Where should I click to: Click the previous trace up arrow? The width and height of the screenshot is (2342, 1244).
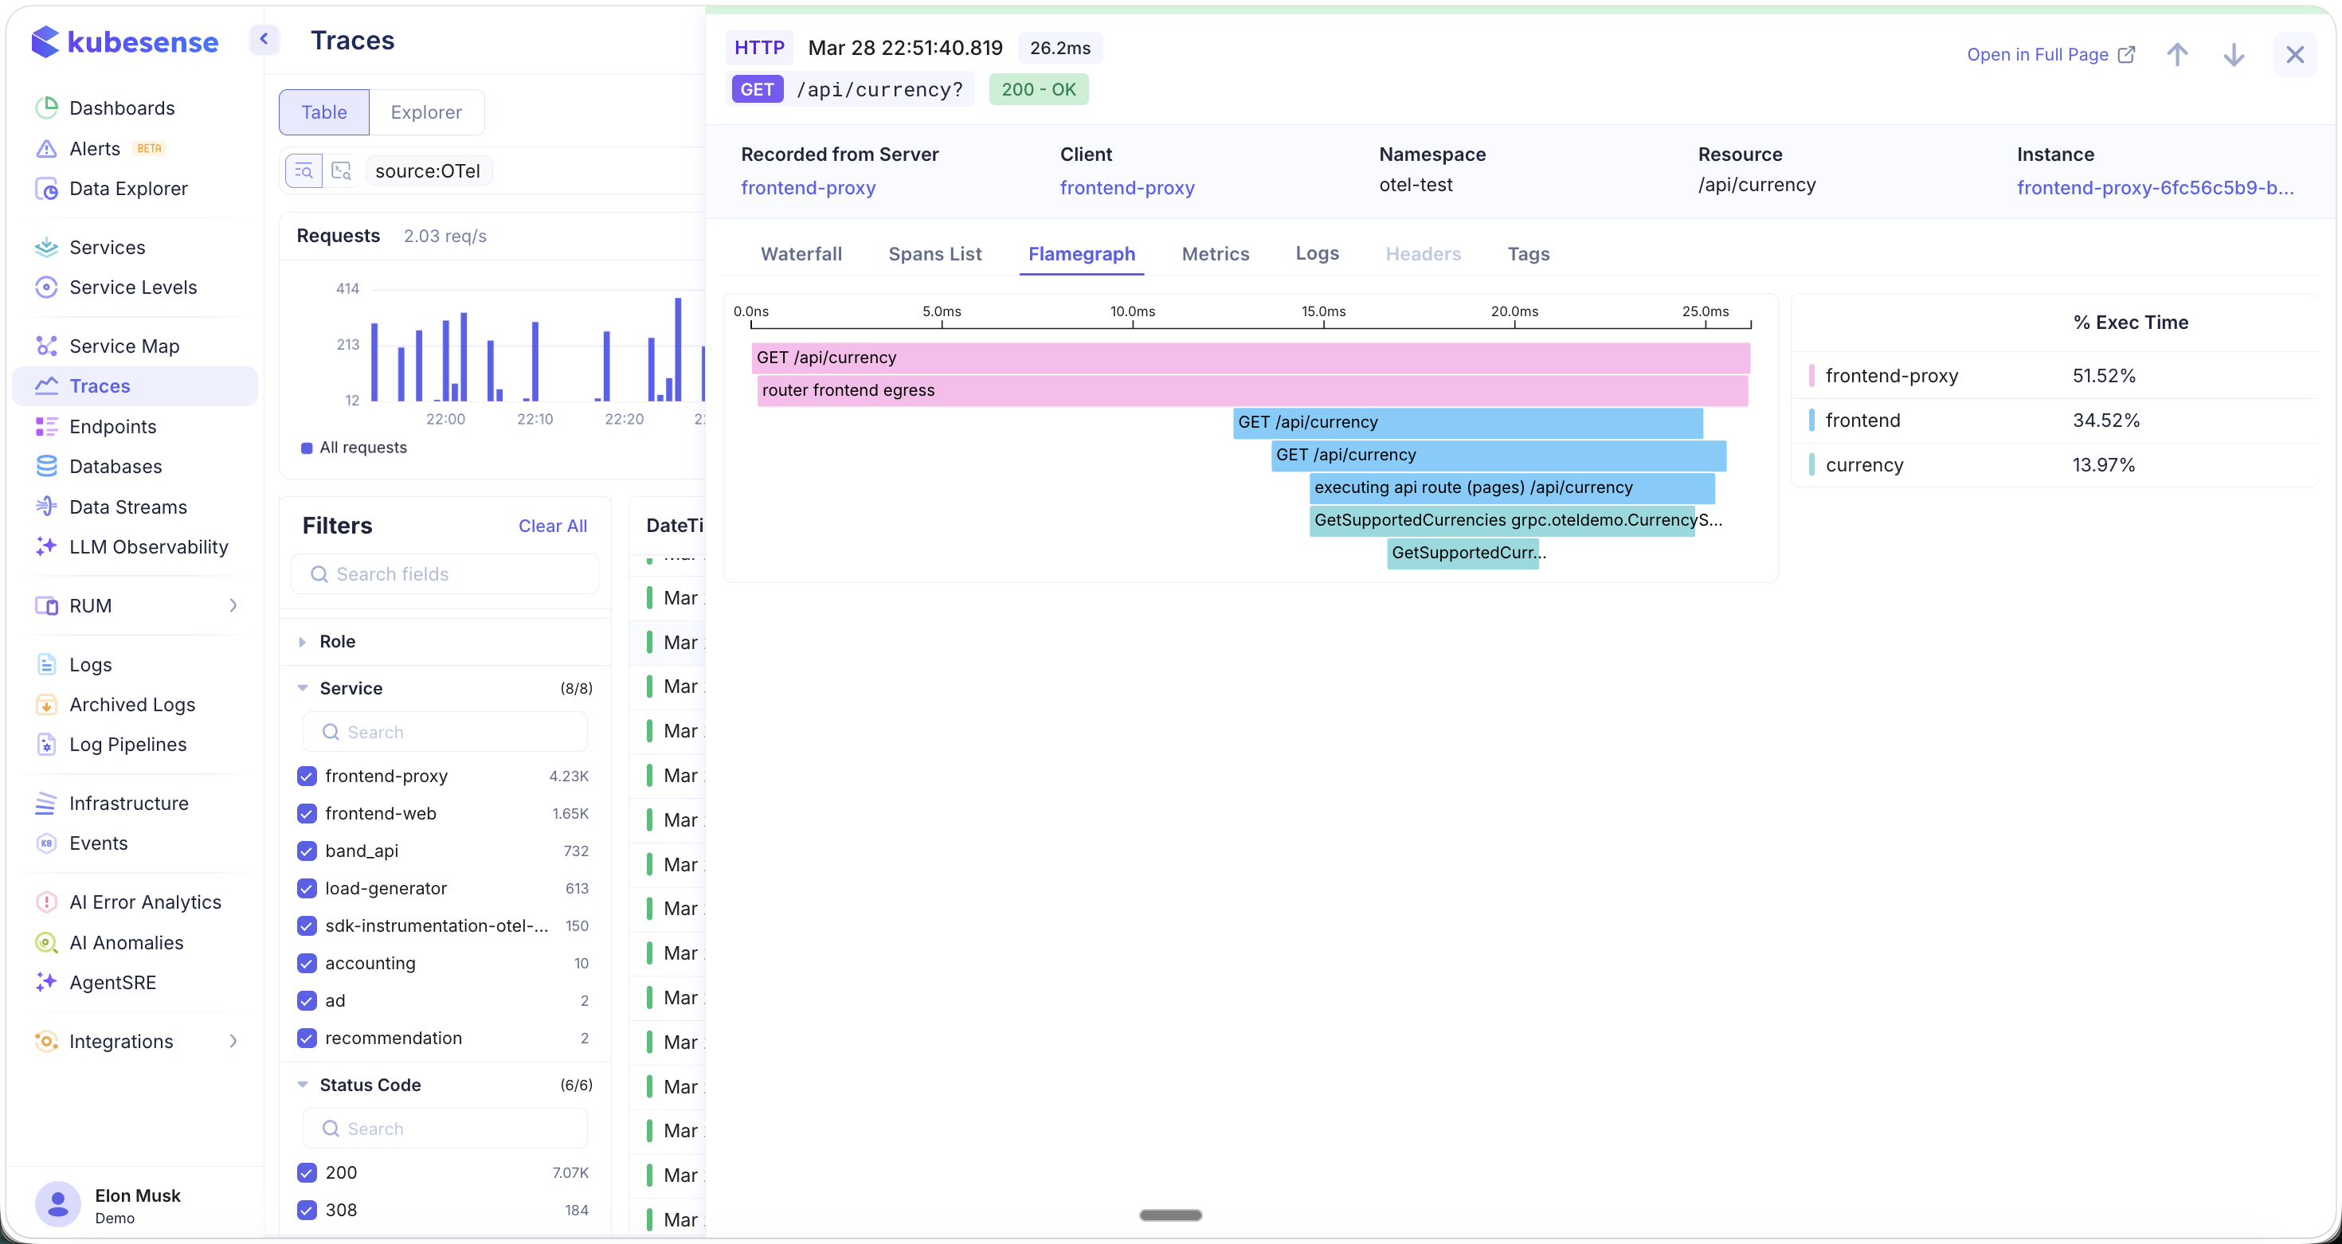coord(2176,54)
